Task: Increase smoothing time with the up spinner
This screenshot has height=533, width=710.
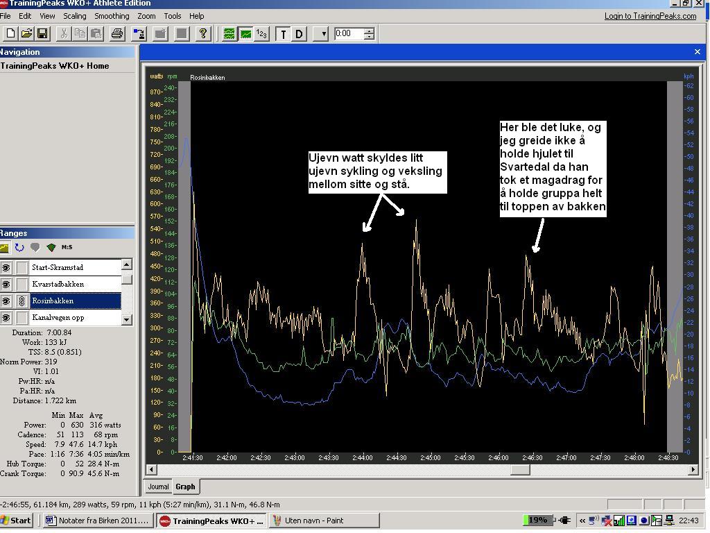Action: [x=370, y=31]
